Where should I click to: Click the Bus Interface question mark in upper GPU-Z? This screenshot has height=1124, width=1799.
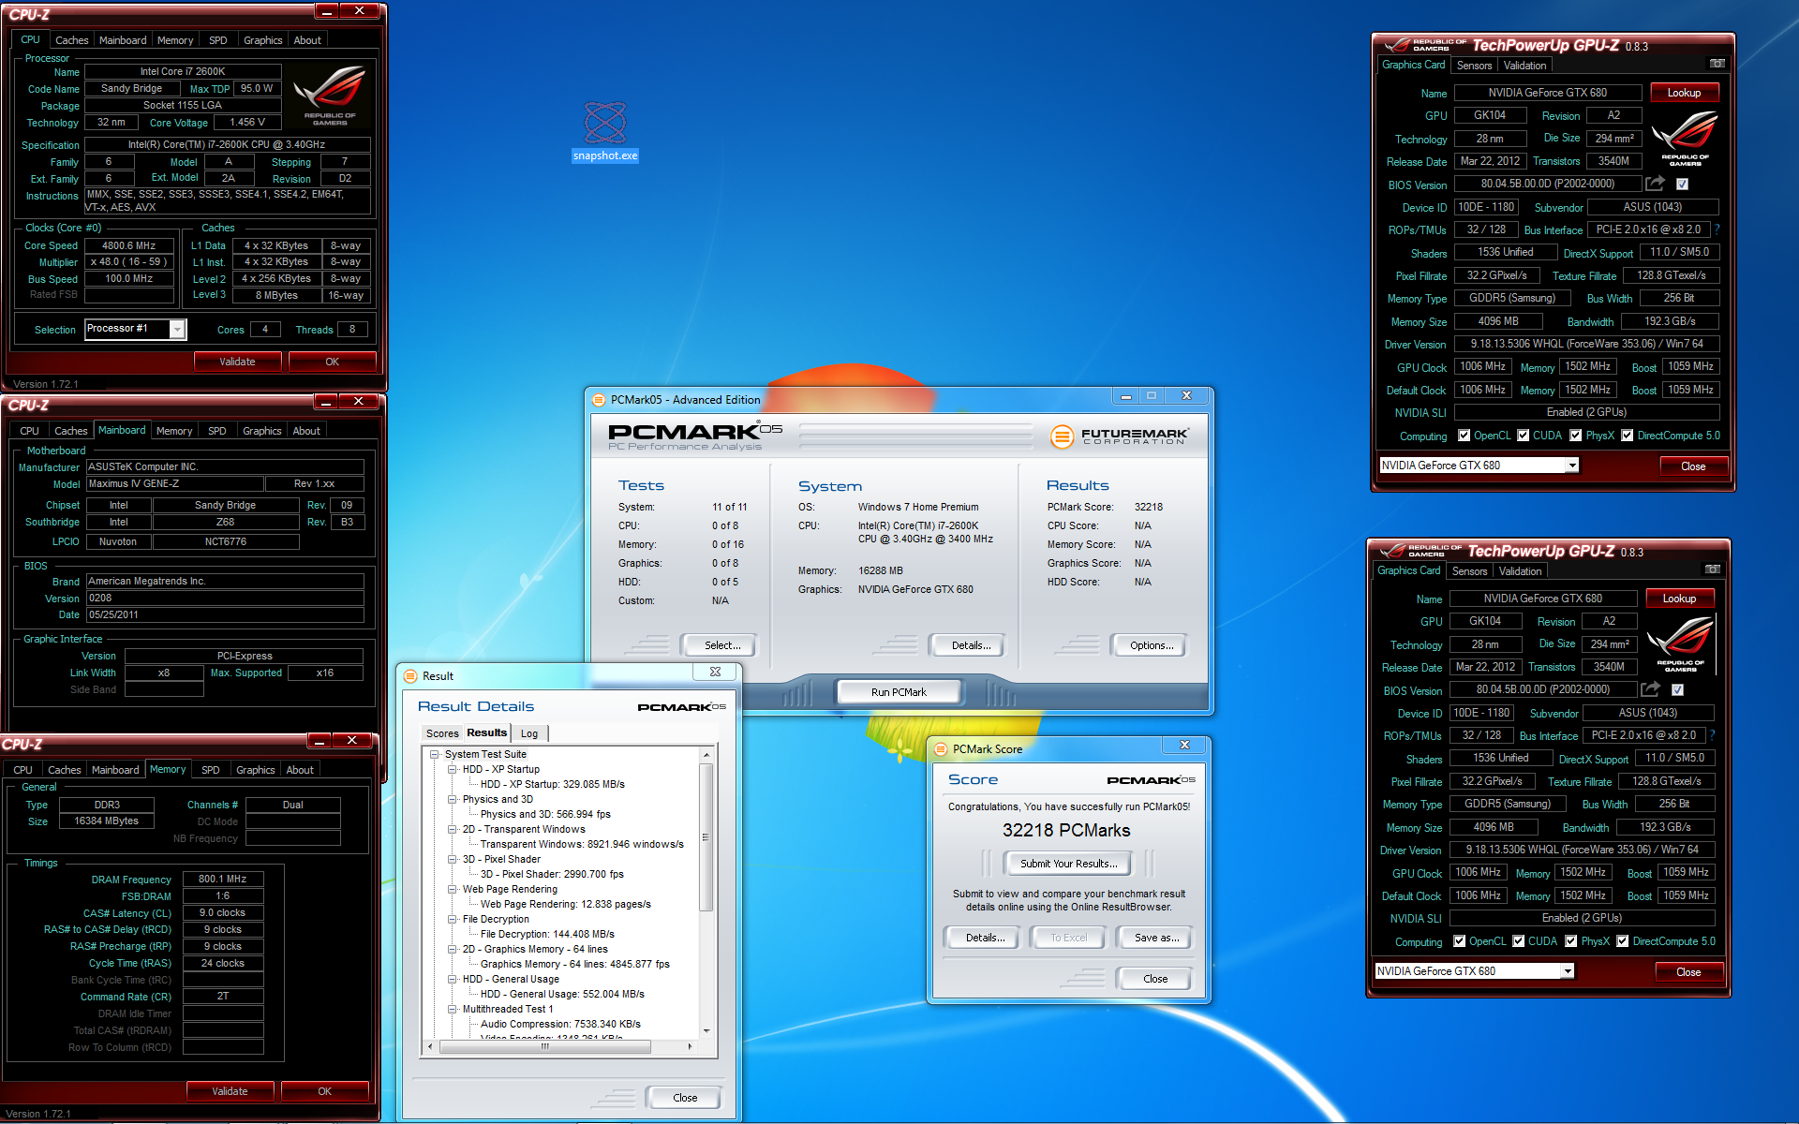point(1717,229)
